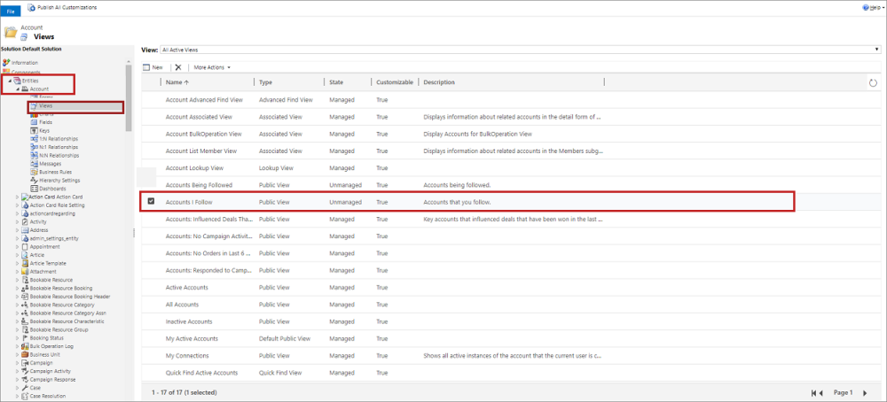This screenshot has height=402, width=887.
Task: Open the Fields node under Account
Action: (x=44, y=122)
